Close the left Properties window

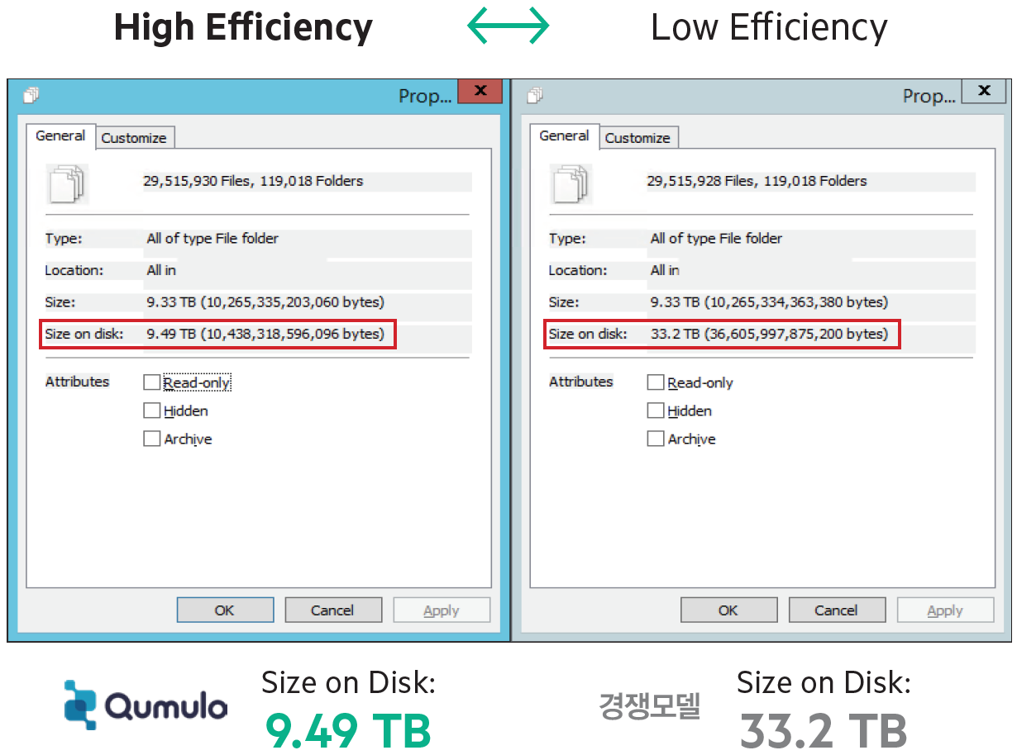click(x=480, y=91)
